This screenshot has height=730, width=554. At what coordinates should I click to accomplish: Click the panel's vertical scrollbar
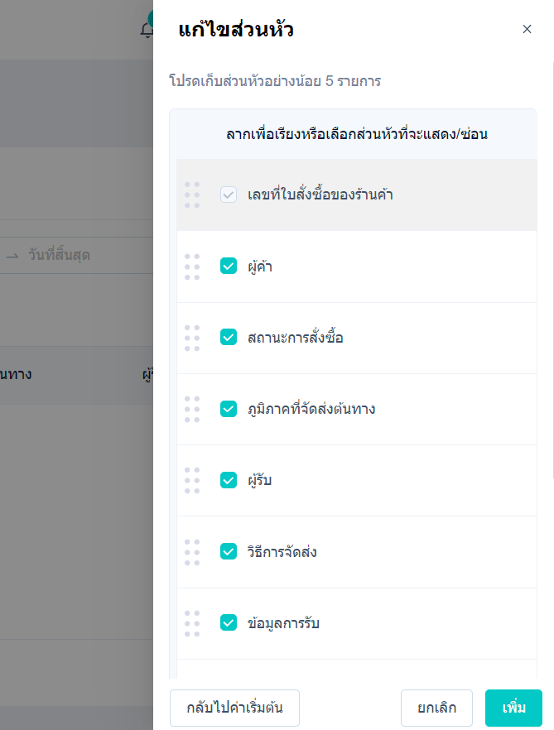[552, 270]
